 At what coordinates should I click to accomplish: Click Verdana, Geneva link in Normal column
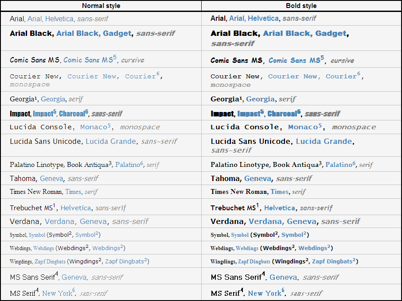click(x=76, y=221)
